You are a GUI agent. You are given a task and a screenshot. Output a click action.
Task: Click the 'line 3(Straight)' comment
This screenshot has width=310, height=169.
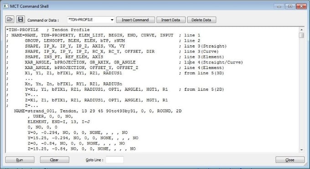coord(206,46)
